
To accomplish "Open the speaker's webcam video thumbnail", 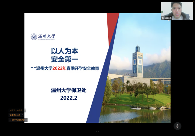I will pyautogui.click(x=177, y=10).
